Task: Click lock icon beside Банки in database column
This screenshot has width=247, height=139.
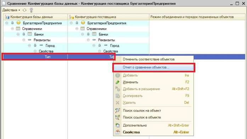Action: [24, 34]
